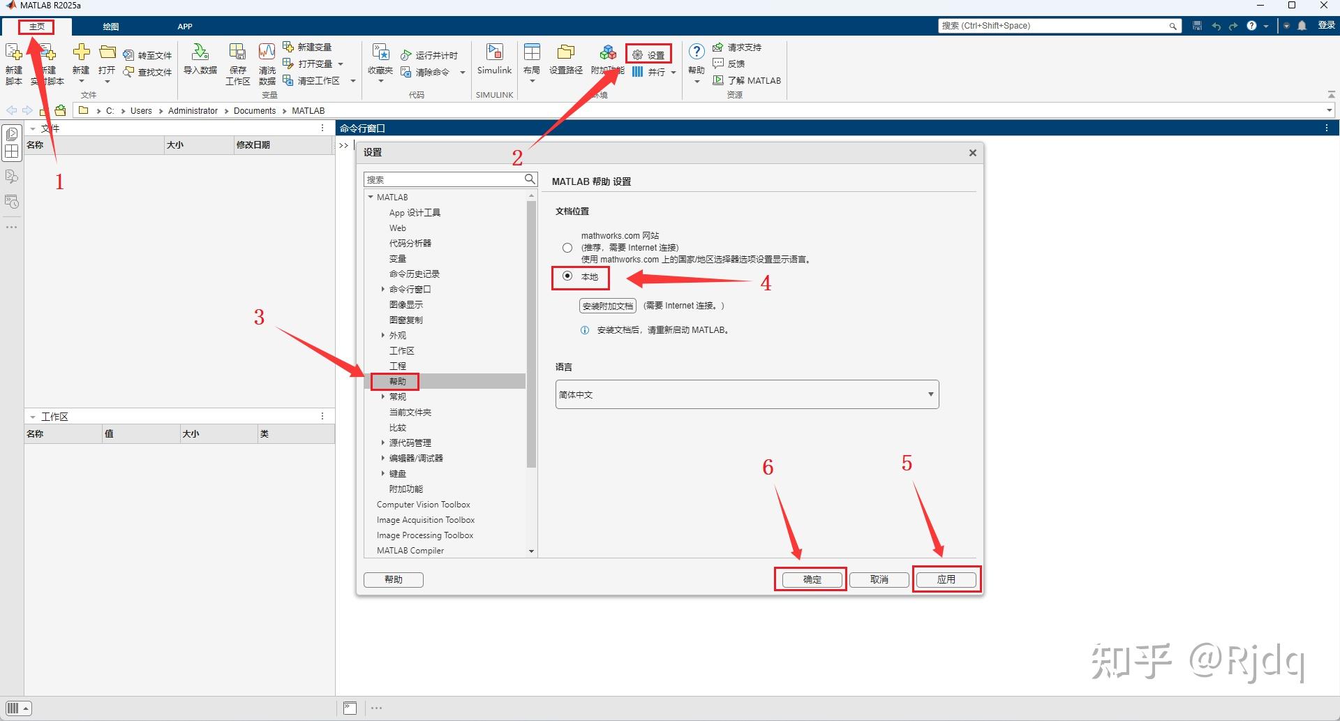Viewport: 1340px width, 721px height.
Task: Click the 保存工作区 (Save Workspace) icon
Action: coord(238,61)
